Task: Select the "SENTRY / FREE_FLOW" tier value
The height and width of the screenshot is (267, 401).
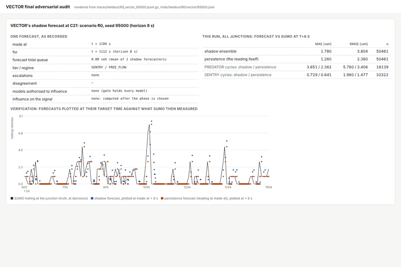Action: click(x=109, y=67)
